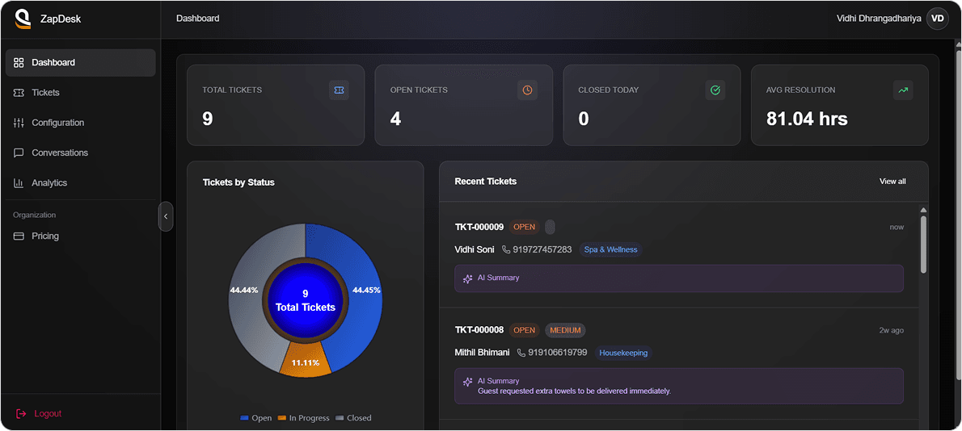This screenshot has height=431, width=962.
Task: Click the Conversations chat bubble icon
Action: [19, 153]
